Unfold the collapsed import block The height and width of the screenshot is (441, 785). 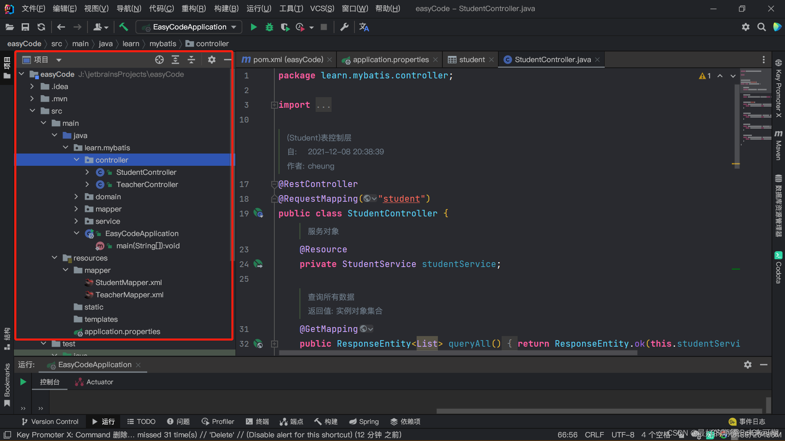point(274,105)
